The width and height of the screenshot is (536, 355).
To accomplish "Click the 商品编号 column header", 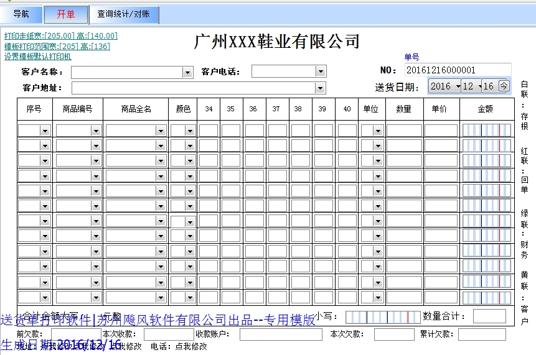I will click(78, 109).
